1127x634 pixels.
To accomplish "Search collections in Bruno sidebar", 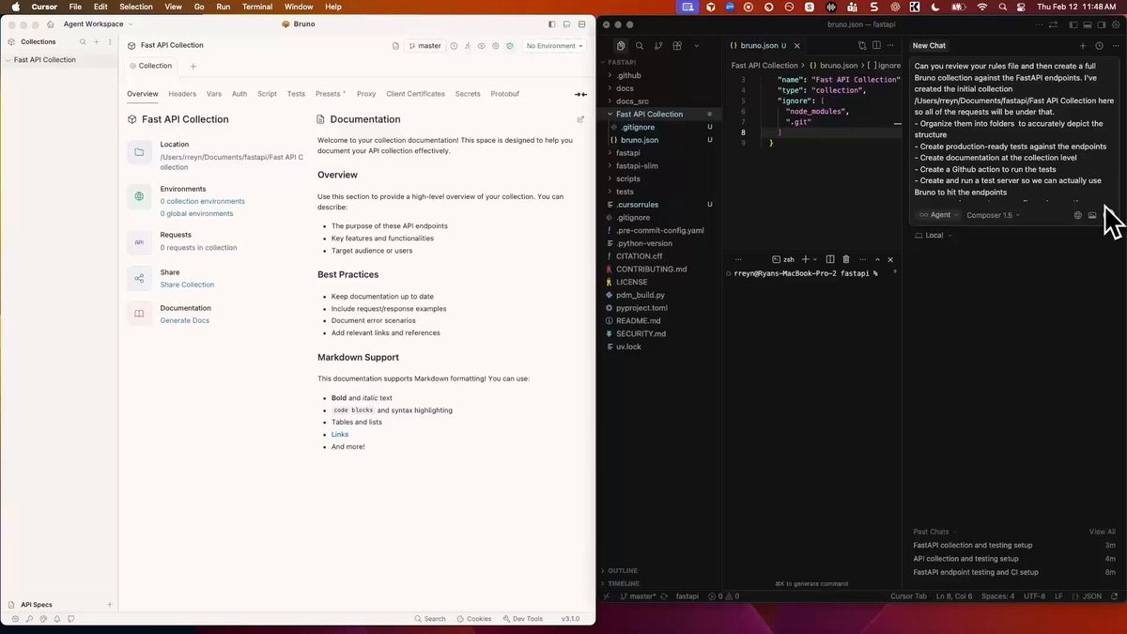I will click(x=83, y=41).
